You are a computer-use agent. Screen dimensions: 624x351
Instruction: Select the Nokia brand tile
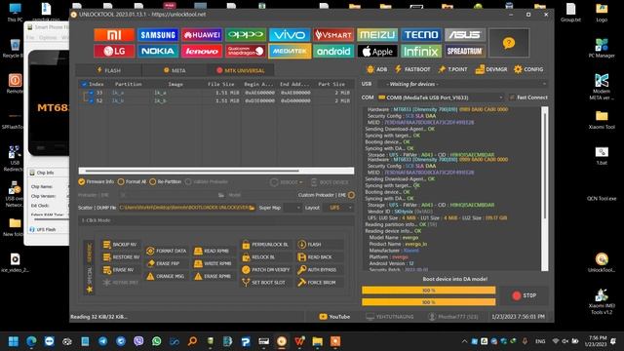[158, 52]
